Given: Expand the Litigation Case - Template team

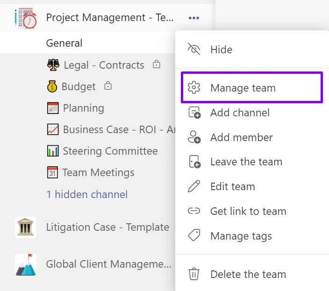Looking at the screenshot, I should pyautogui.click(x=107, y=227).
